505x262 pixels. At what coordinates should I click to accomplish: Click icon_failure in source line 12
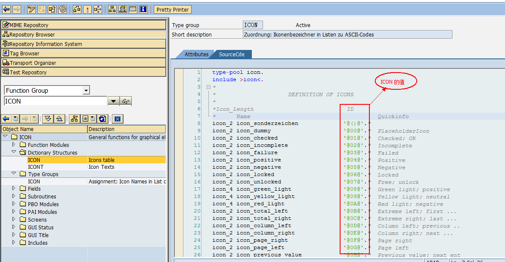pyautogui.click(x=257, y=152)
